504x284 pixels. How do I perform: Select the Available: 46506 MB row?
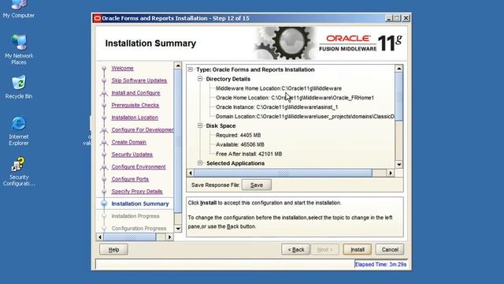pyautogui.click(x=239, y=144)
